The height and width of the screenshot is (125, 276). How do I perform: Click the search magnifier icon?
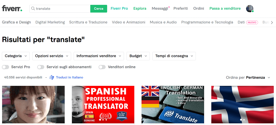pyautogui.click(x=33, y=8)
